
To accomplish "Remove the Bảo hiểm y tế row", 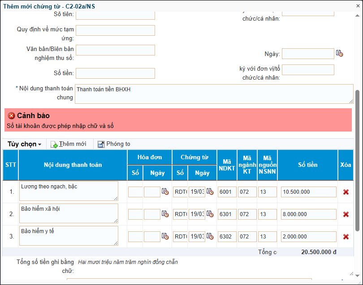I will pyautogui.click(x=346, y=237).
